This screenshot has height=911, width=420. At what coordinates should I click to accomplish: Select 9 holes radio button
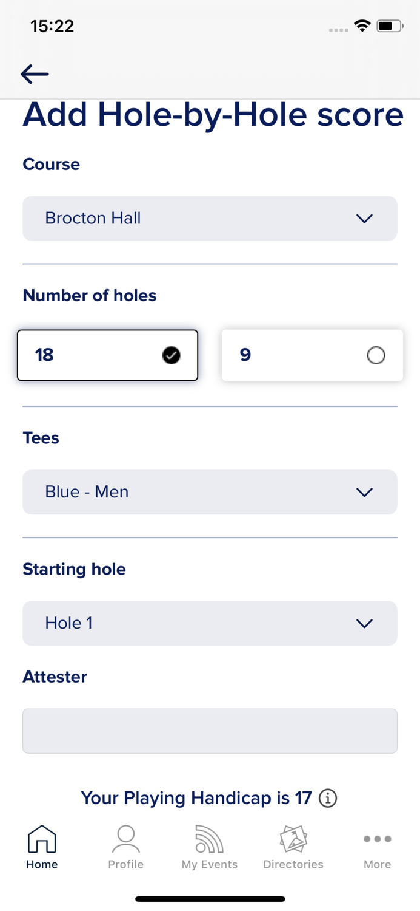(376, 355)
